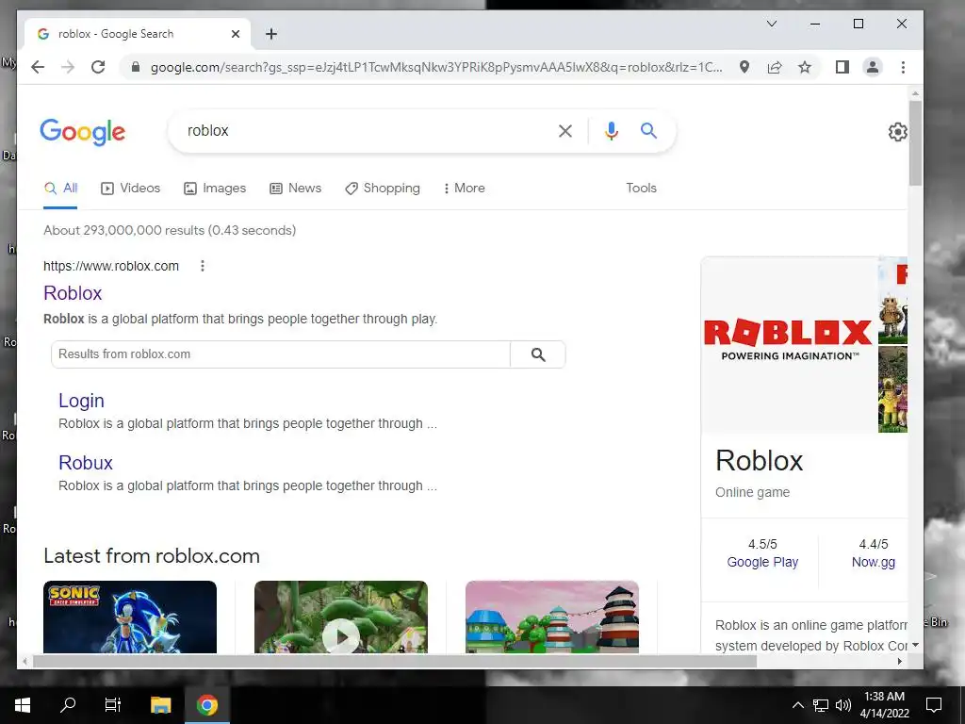Search within roblox.com using magnifier button
965x724 pixels.
(x=538, y=354)
